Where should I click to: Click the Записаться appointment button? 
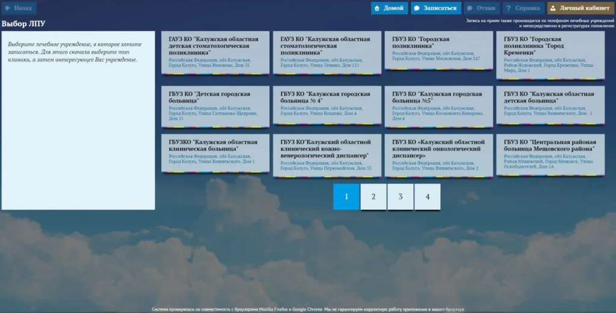[436, 8]
